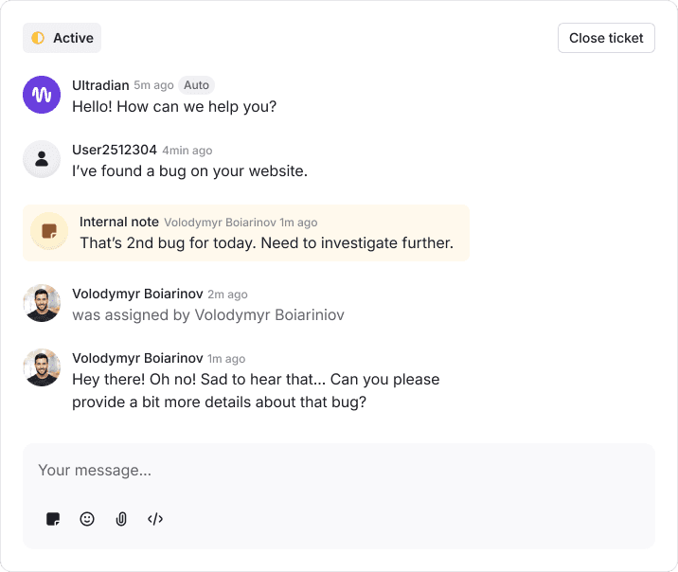Click Volodymyr's avatar on the assignment event
678x572 pixels.
42,303
